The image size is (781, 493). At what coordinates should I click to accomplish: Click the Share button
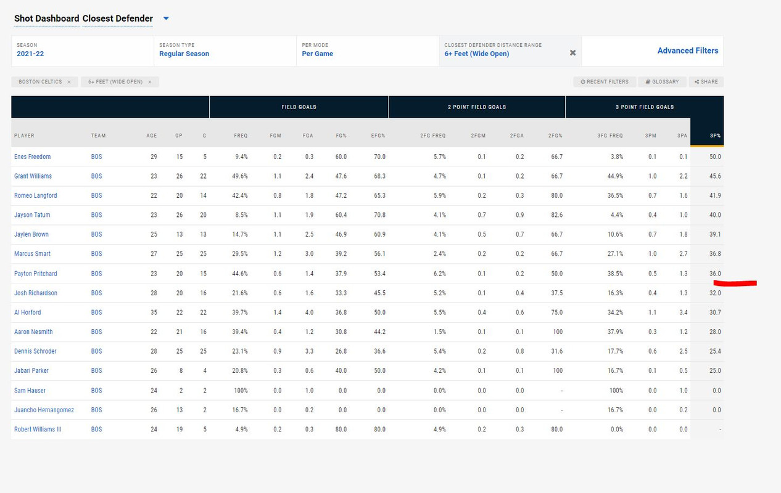pyautogui.click(x=706, y=82)
